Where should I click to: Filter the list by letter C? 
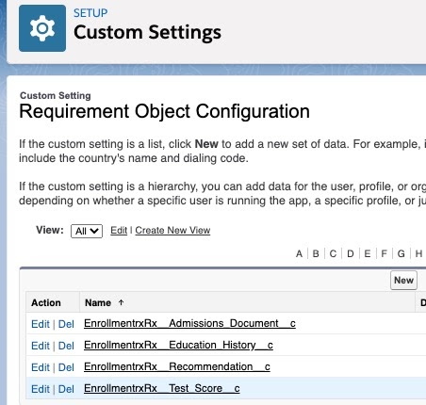(333, 253)
